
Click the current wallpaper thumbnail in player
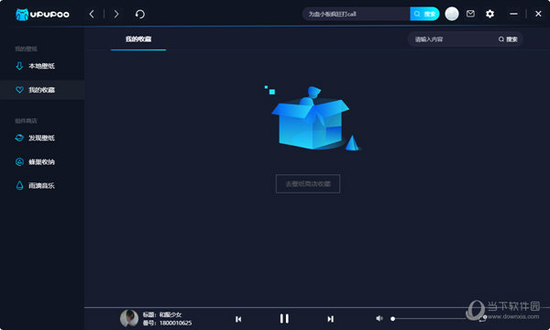coord(129,318)
